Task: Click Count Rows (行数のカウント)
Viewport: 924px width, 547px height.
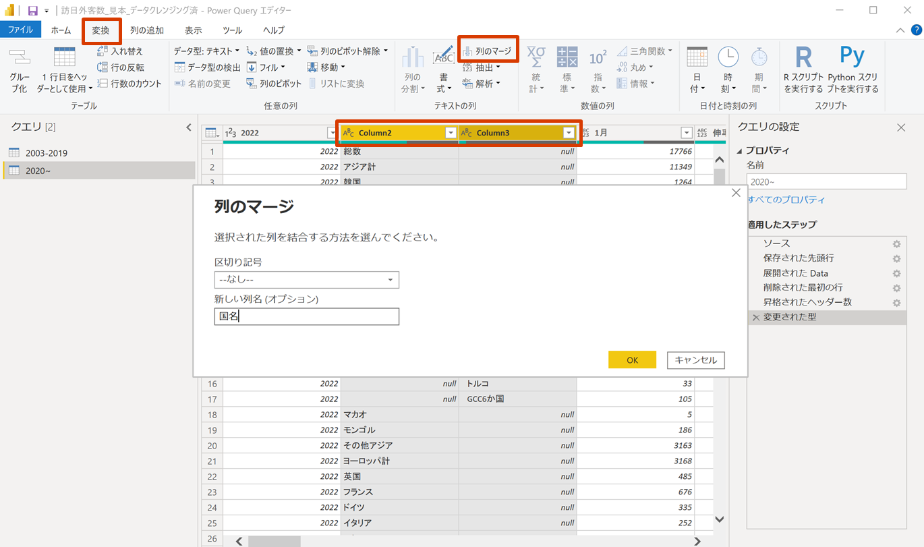Action: point(129,84)
